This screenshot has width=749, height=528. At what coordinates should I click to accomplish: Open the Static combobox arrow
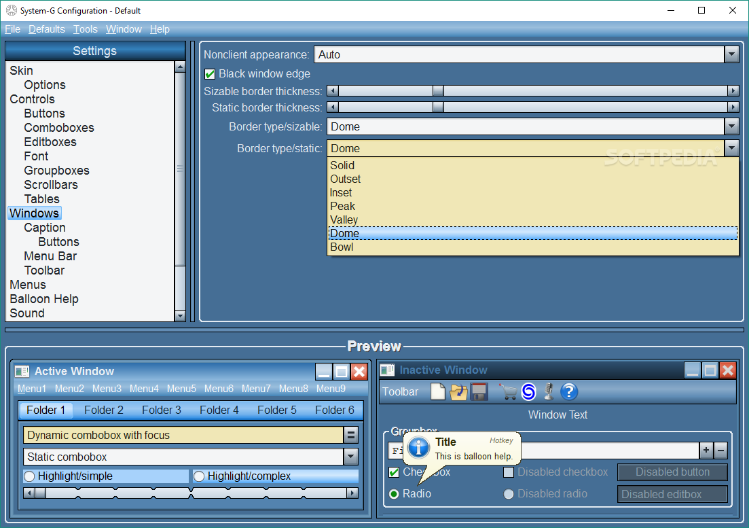click(350, 457)
